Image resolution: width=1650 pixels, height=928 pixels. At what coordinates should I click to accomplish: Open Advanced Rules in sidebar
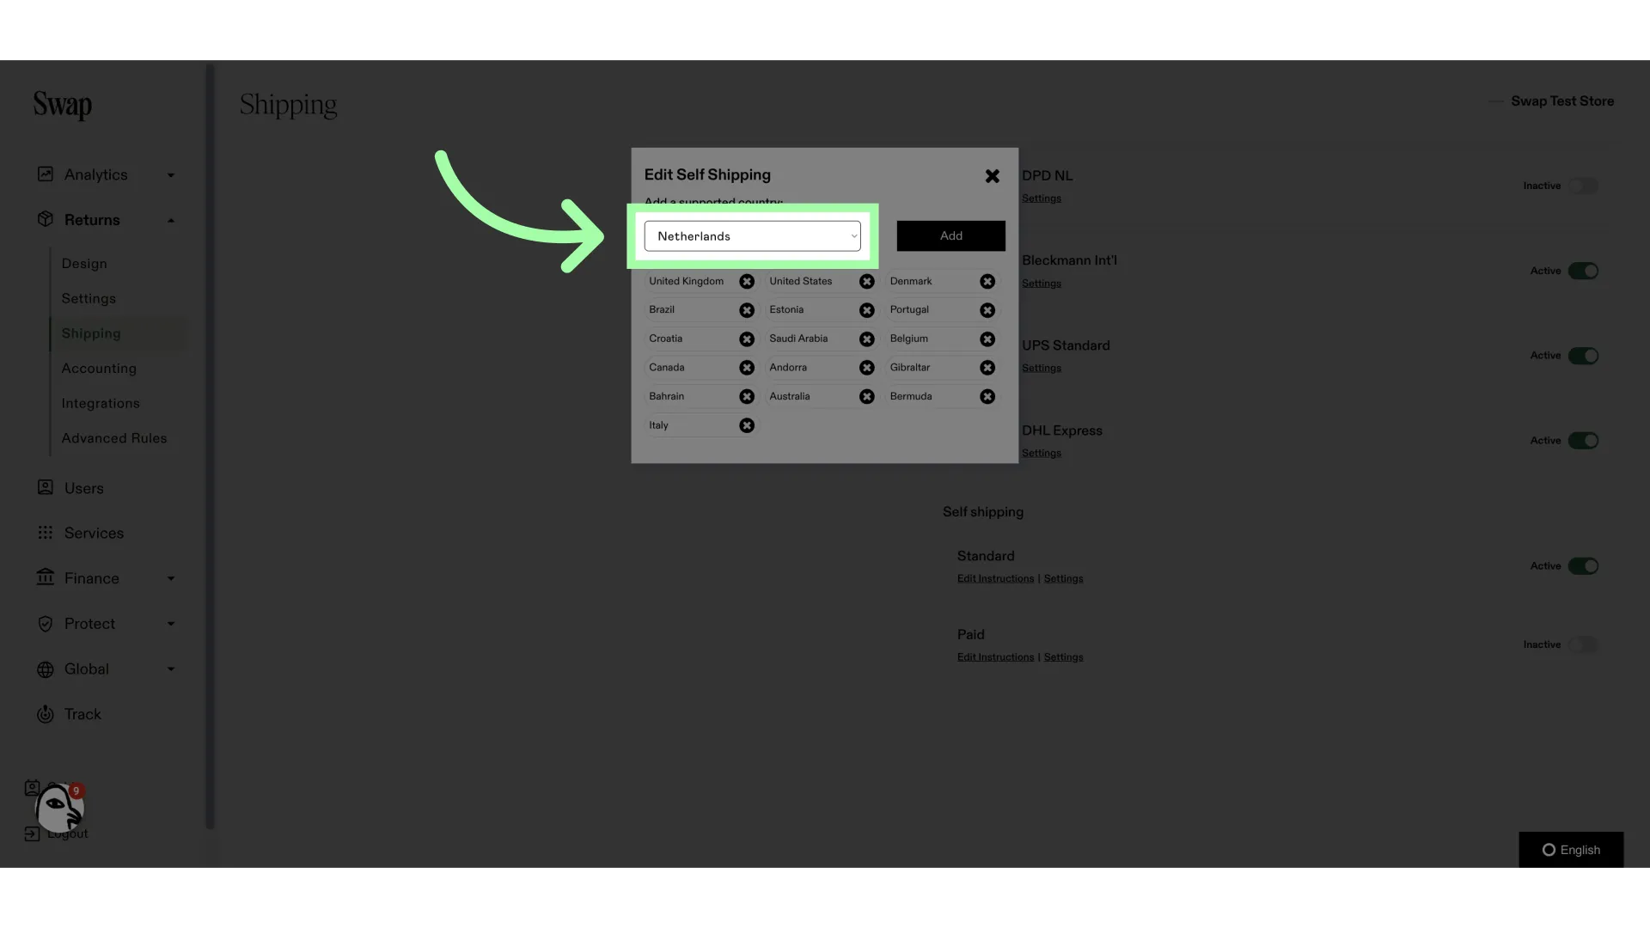[114, 438]
